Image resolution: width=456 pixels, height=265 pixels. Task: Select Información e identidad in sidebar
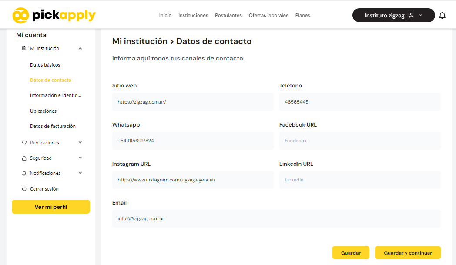click(56, 95)
